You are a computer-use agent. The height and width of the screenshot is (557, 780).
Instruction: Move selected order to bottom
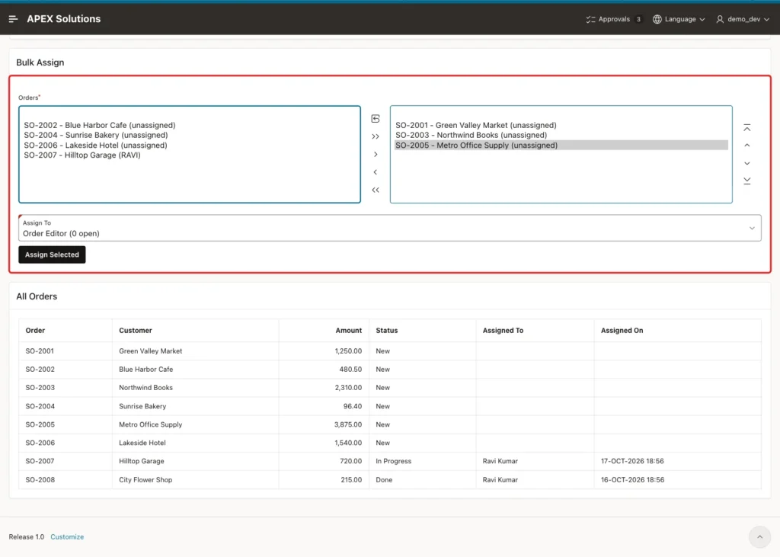click(x=747, y=181)
